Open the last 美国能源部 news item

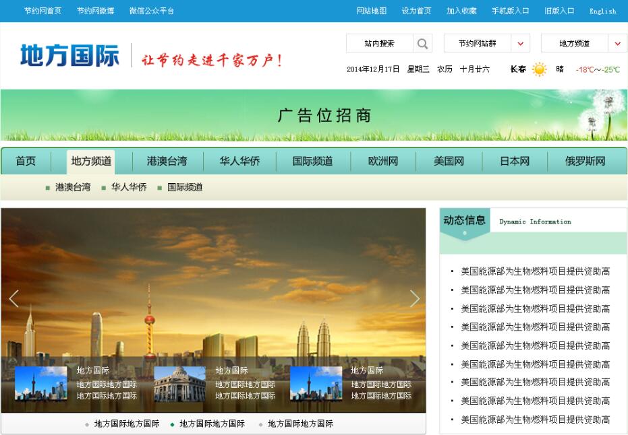(535, 420)
